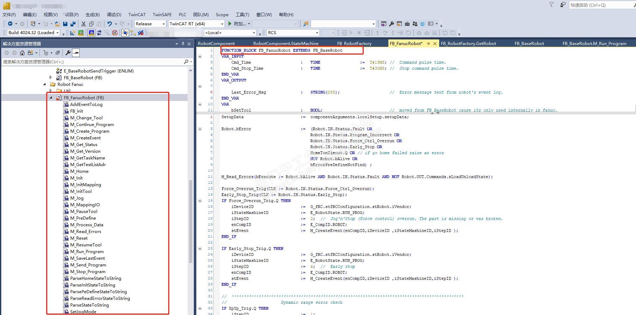Open Properties wrench in Solution Explorer toolbar
This screenshot has width=636, height=315.
tap(68, 53)
